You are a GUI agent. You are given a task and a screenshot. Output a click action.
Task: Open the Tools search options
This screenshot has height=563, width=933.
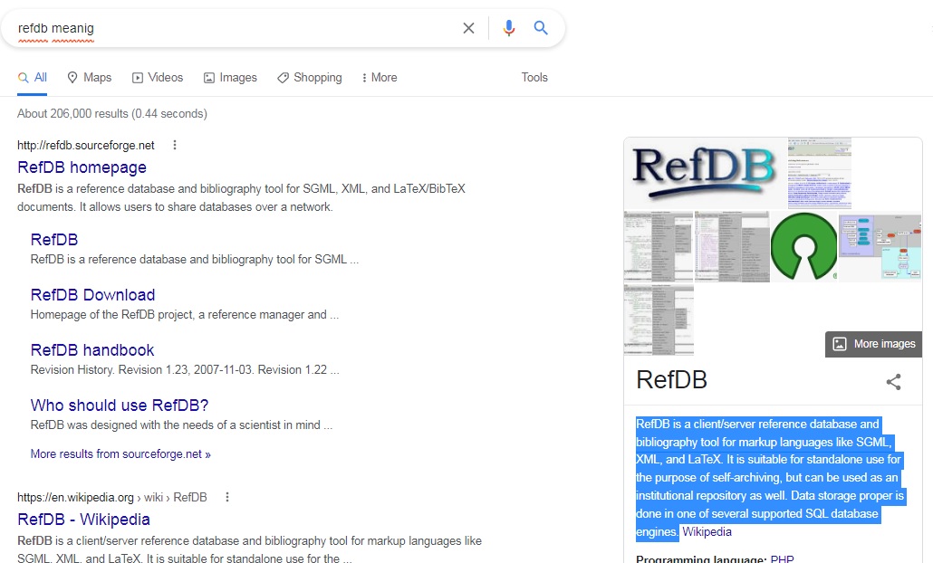tap(534, 78)
